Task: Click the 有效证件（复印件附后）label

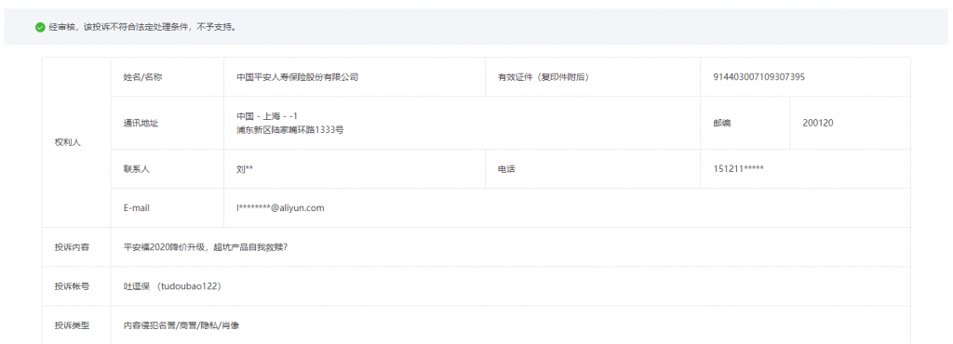Action: point(544,77)
